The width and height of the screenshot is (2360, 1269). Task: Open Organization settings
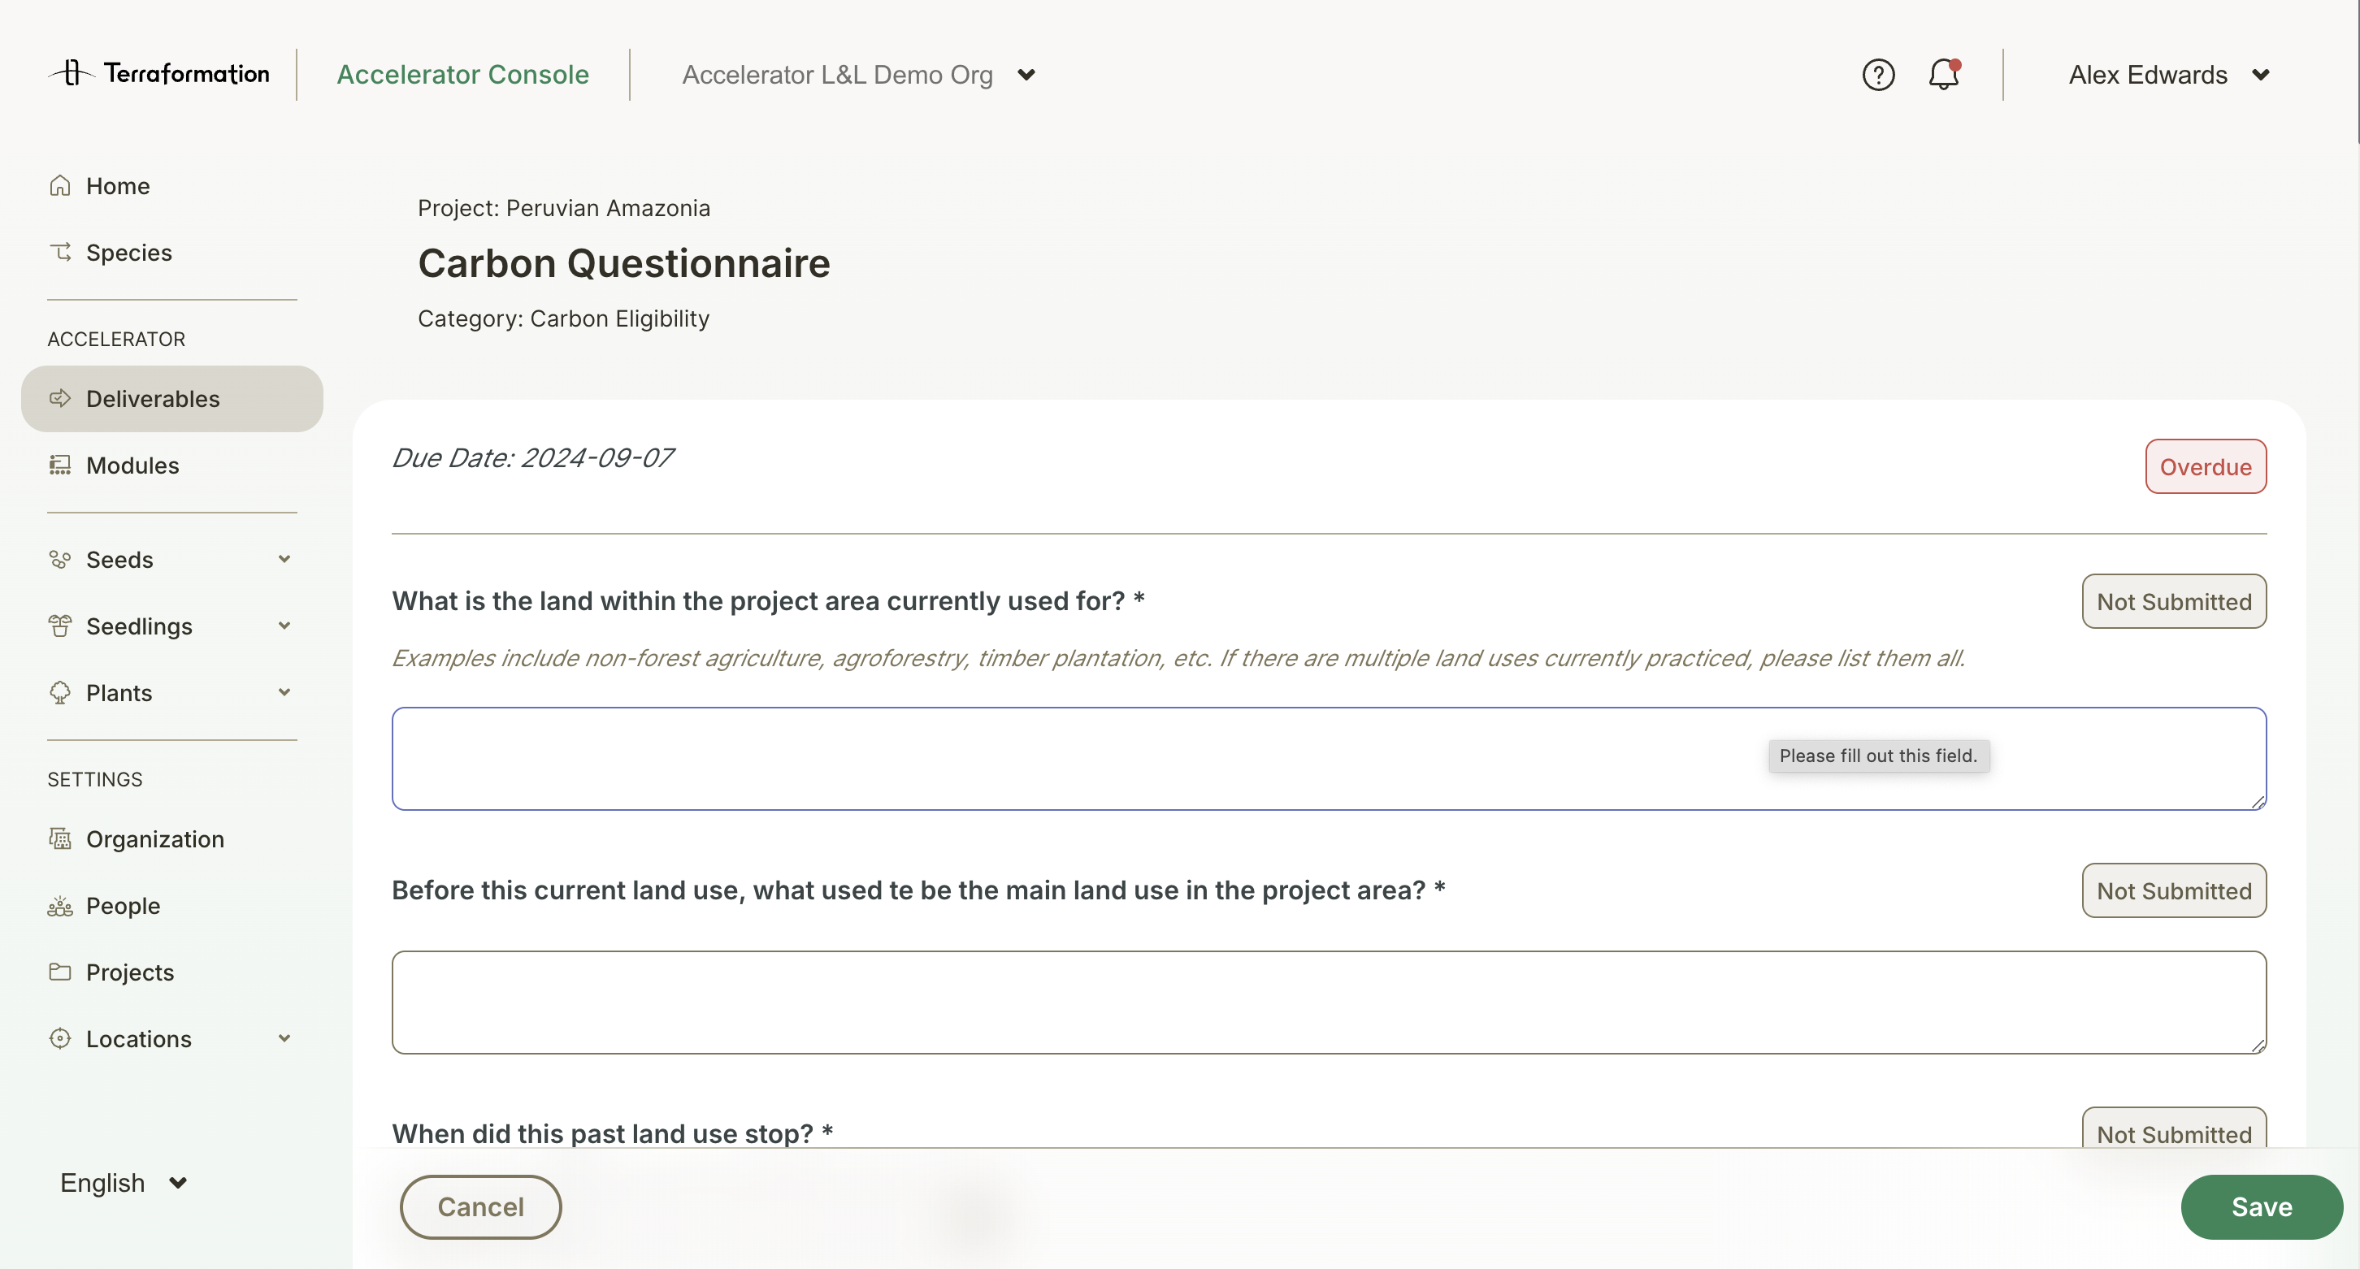pos(172,838)
